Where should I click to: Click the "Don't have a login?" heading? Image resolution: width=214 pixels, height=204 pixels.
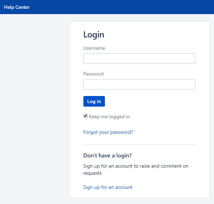(107, 156)
